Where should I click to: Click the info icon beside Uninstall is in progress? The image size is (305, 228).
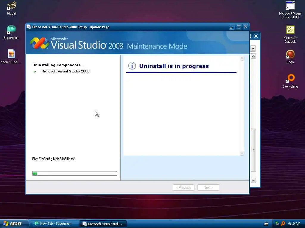click(x=132, y=66)
